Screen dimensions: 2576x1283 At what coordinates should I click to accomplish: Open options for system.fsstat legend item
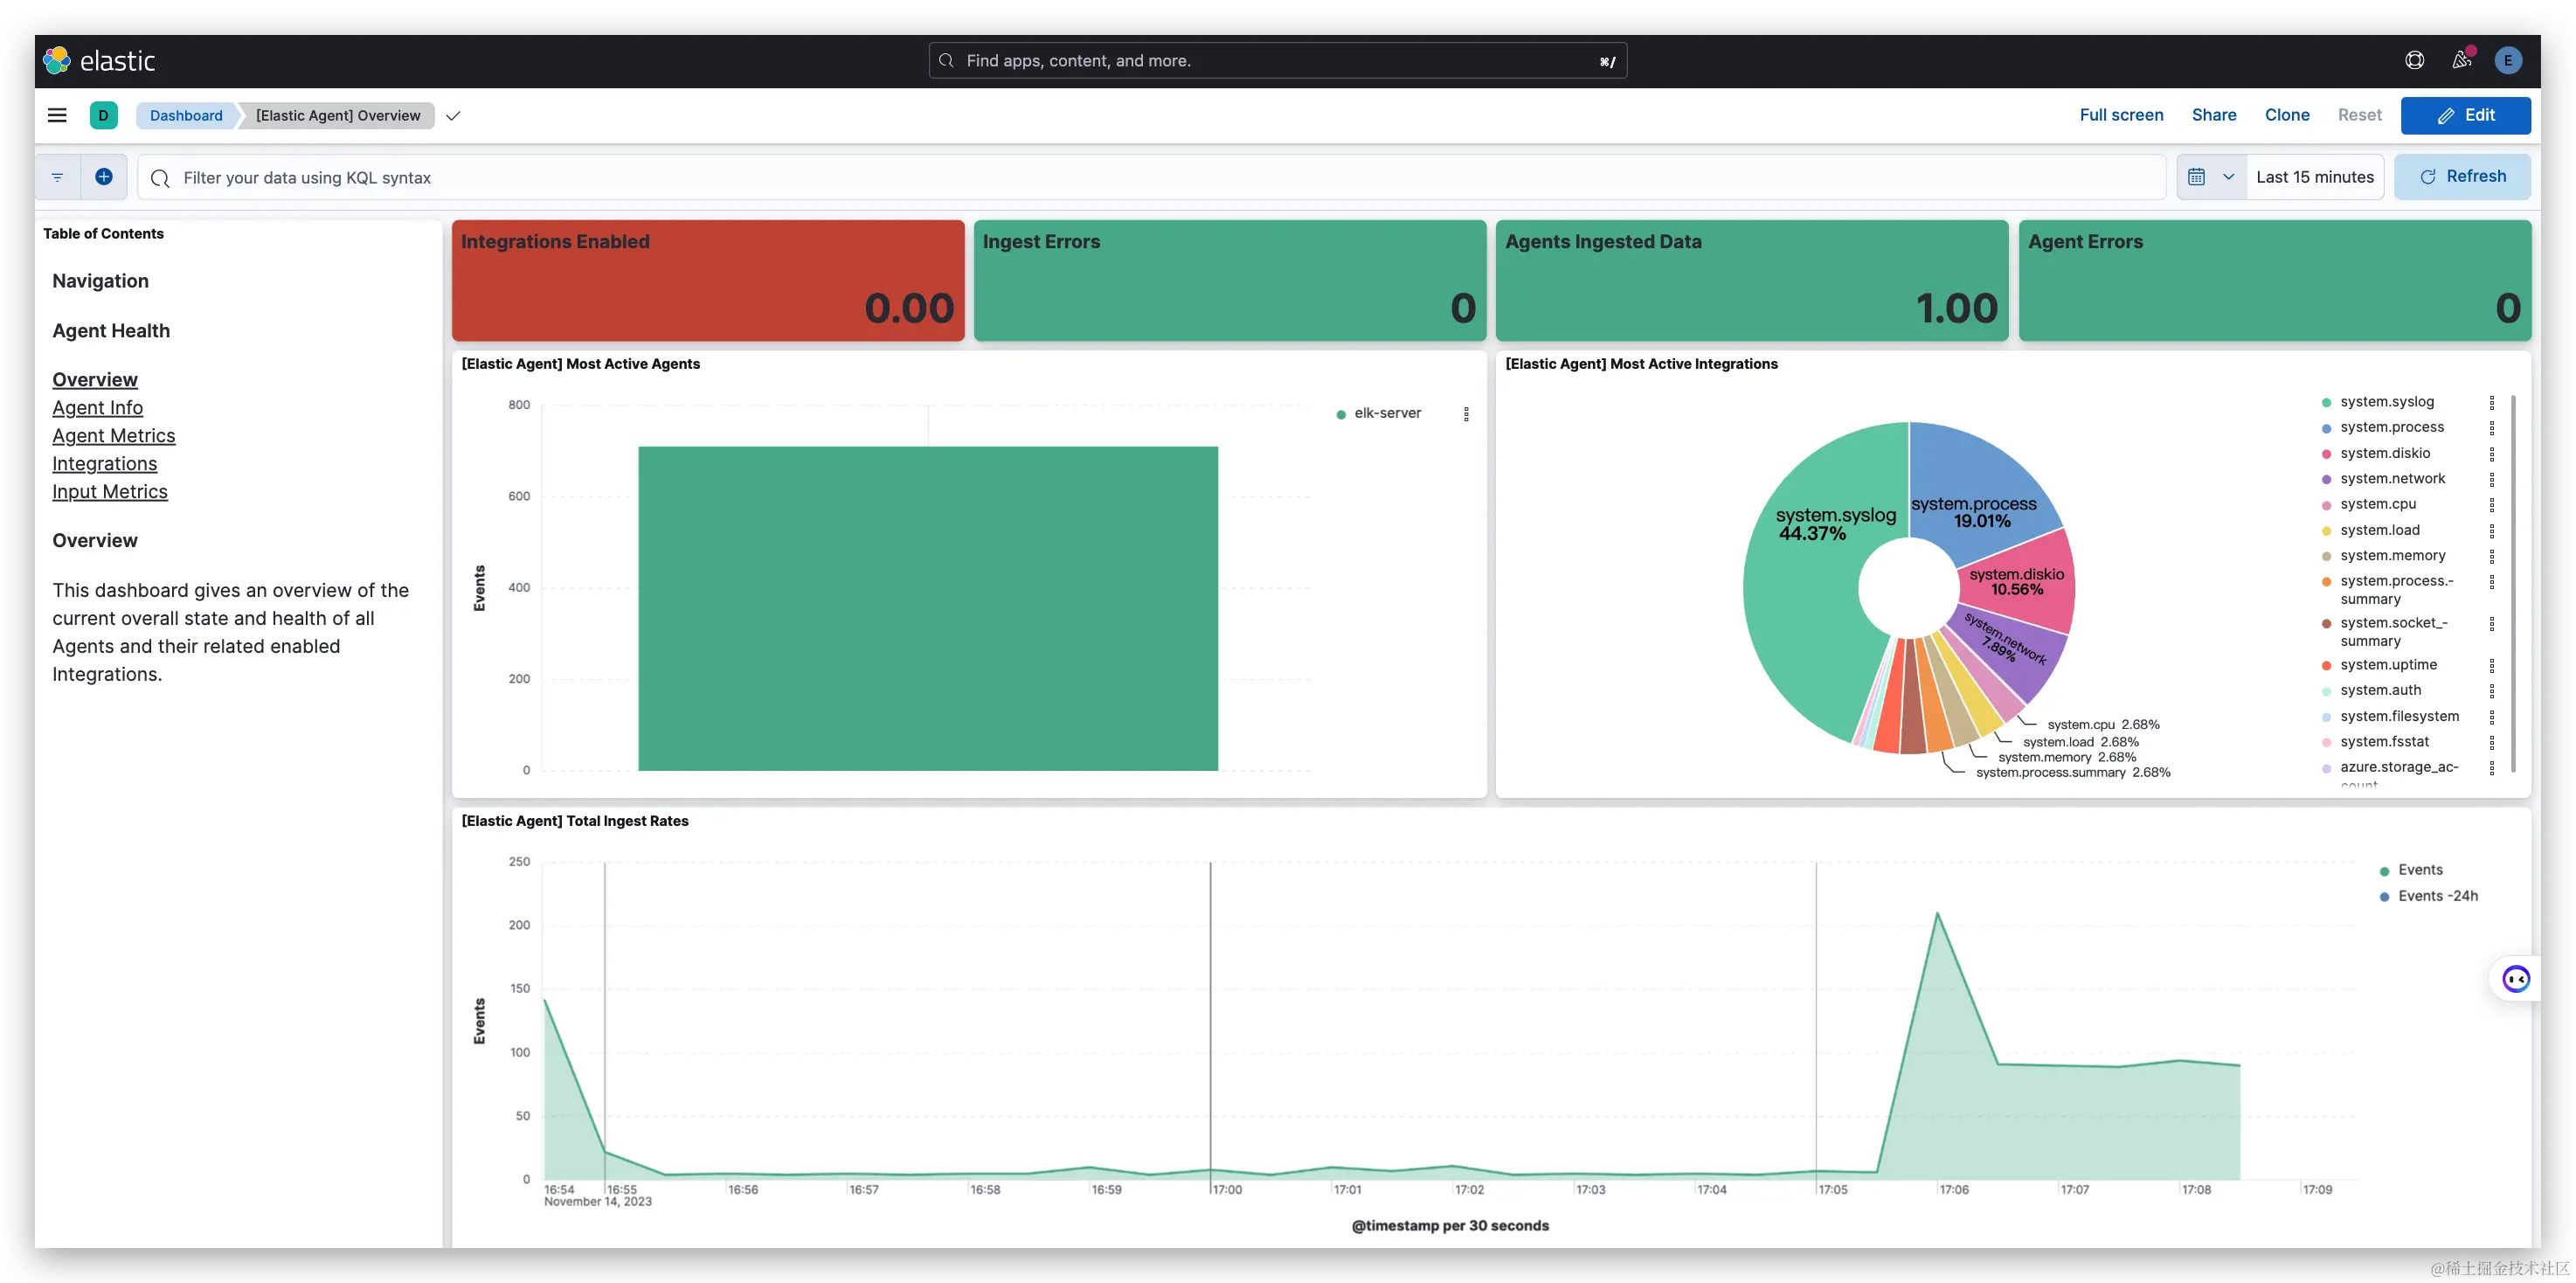[2491, 742]
